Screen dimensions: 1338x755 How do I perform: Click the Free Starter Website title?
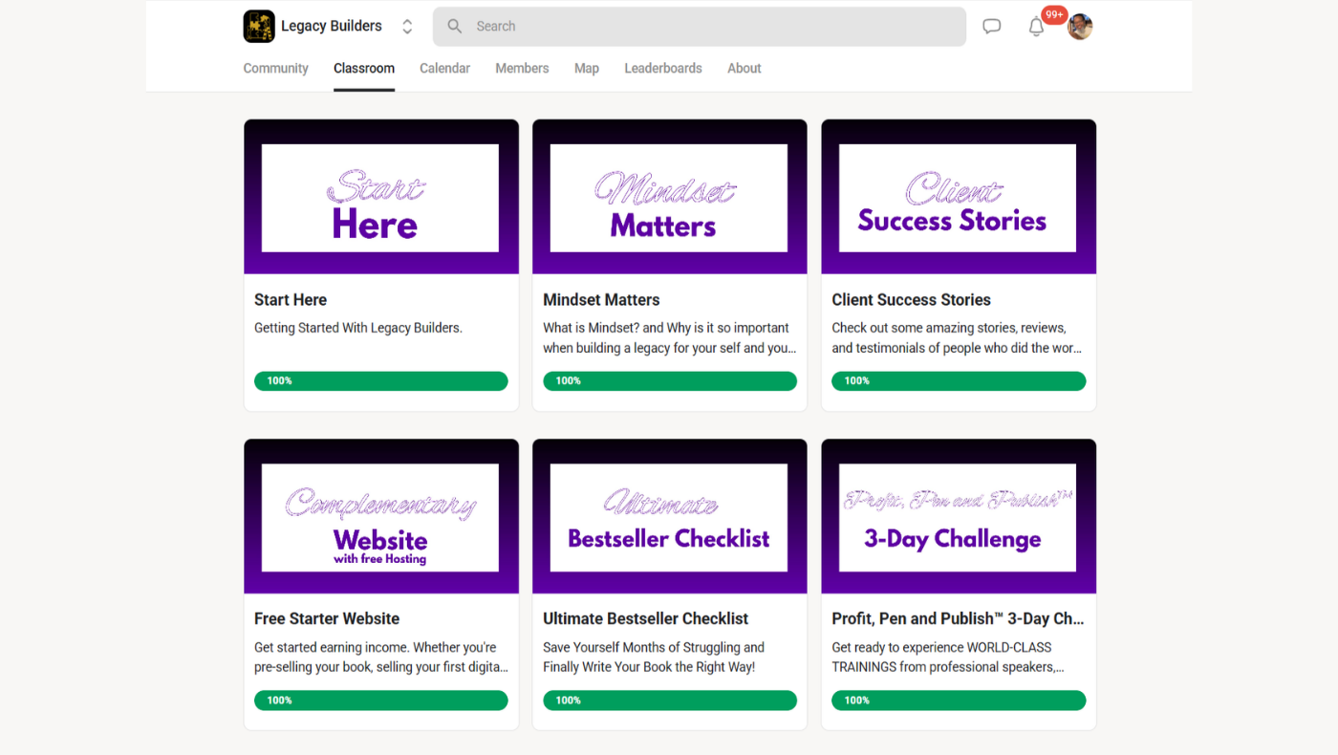pyautogui.click(x=327, y=619)
